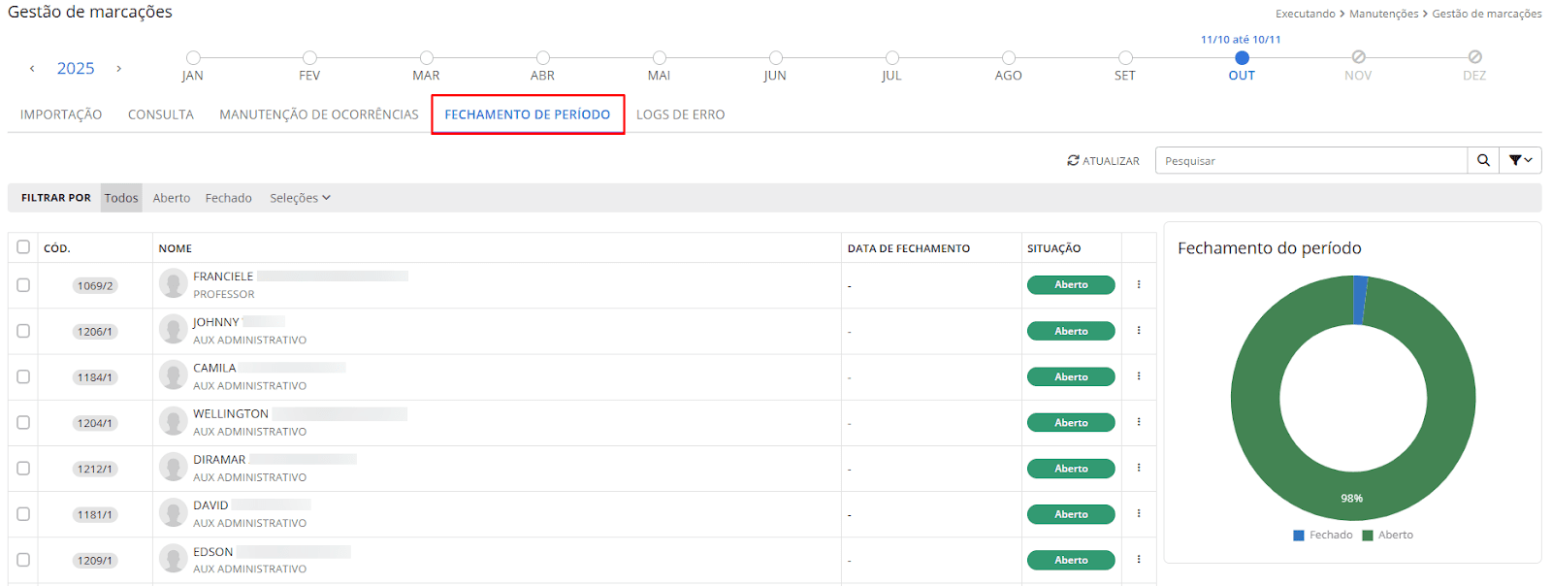Image resolution: width=1552 pixels, height=586 pixels.
Task: Open the filter funnel dropdown
Action: (x=1520, y=161)
